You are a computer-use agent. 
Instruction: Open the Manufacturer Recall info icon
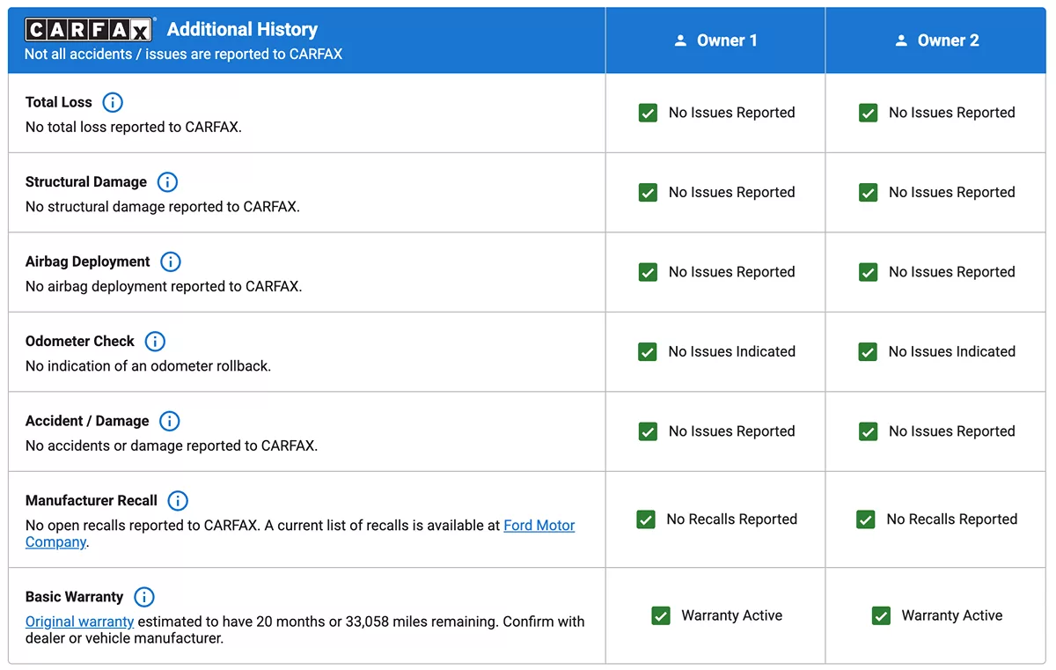click(x=178, y=501)
